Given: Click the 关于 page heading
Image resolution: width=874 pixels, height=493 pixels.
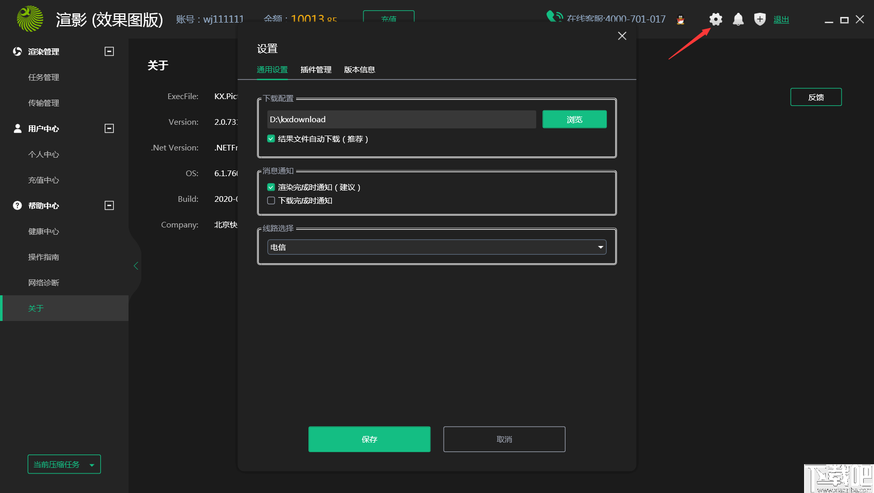Looking at the screenshot, I should click(158, 65).
